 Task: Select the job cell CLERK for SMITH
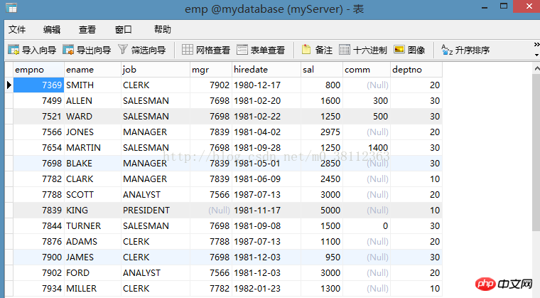click(x=156, y=85)
